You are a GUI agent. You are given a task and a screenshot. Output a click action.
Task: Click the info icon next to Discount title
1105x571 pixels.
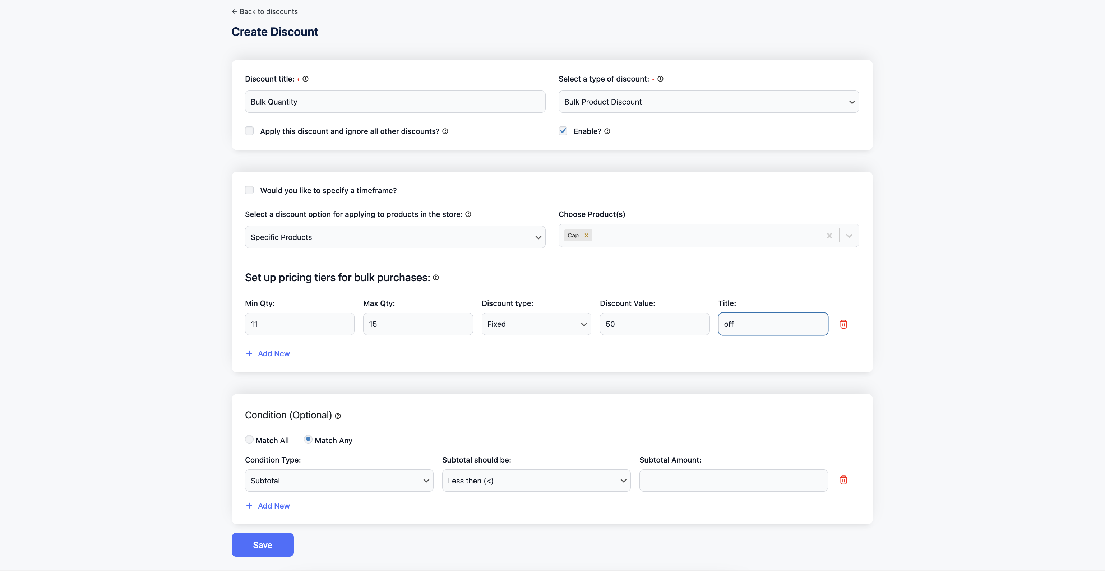point(305,79)
